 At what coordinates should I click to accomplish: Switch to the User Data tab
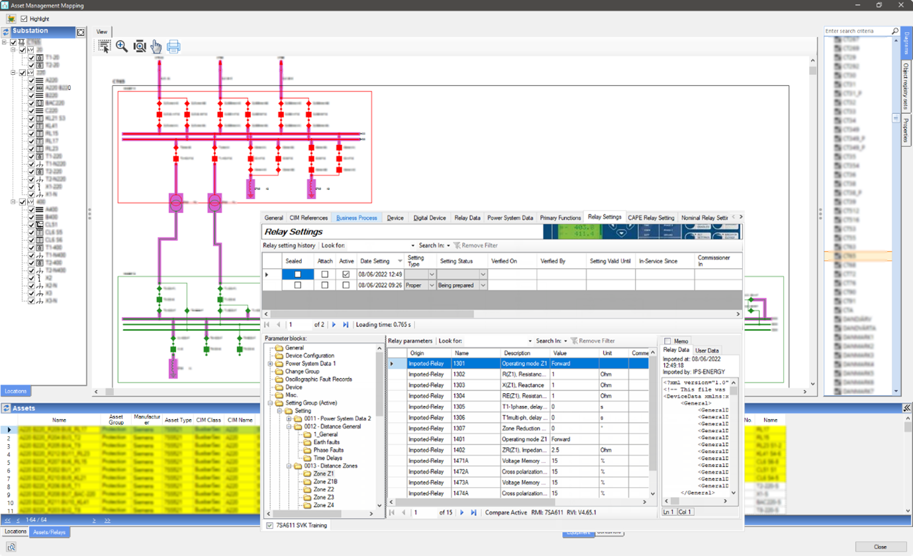click(x=706, y=350)
